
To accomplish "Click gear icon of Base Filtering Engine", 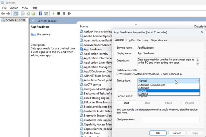I will pyautogui.click(x=82, y=98).
